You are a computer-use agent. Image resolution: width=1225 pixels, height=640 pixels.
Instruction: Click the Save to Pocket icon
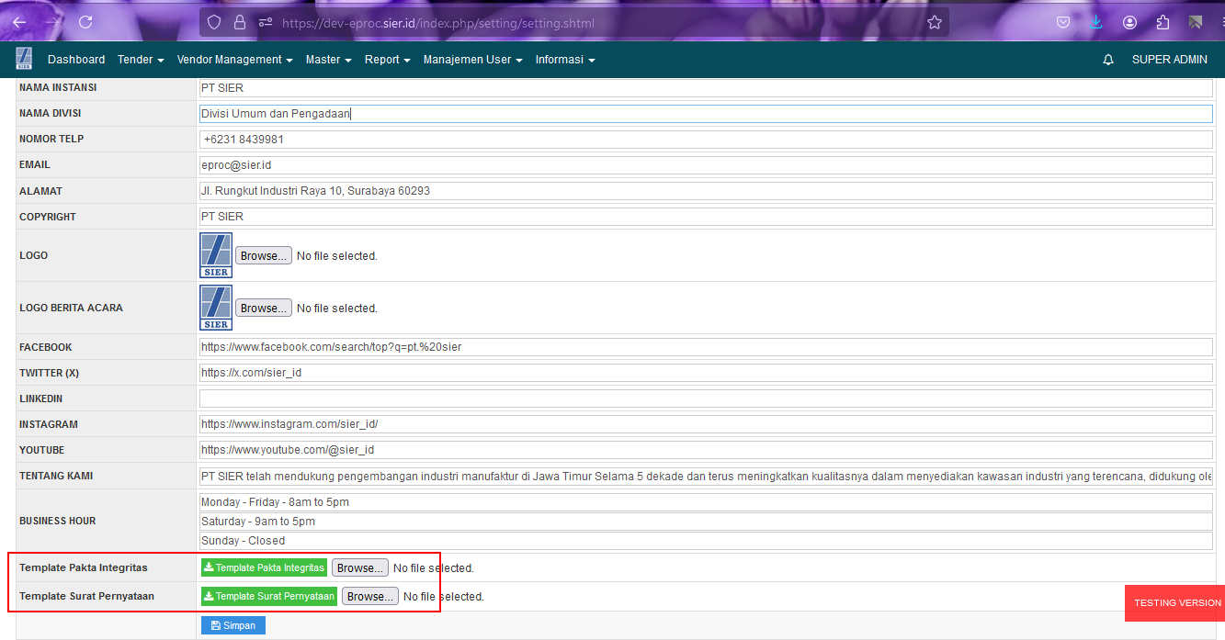coord(1062,22)
